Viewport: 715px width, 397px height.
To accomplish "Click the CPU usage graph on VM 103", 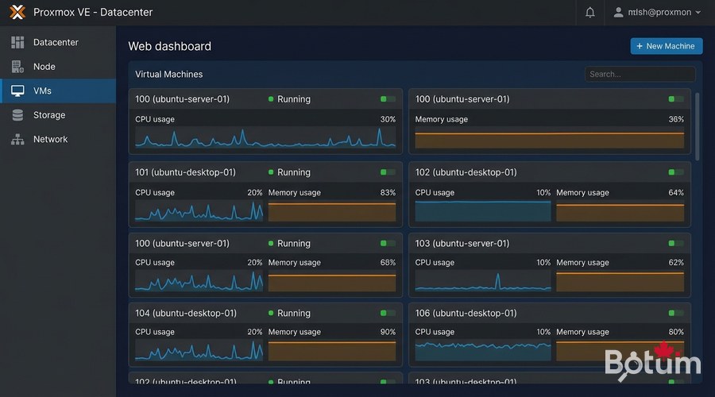I will [483, 282].
